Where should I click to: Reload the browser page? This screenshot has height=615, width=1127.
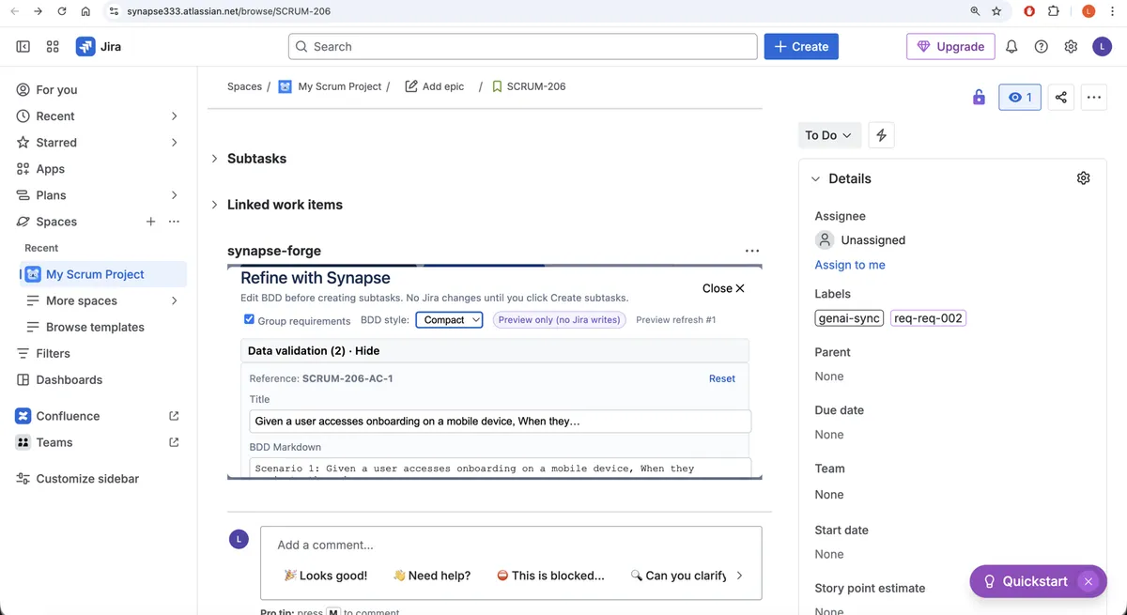pyautogui.click(x=62, y=11)
